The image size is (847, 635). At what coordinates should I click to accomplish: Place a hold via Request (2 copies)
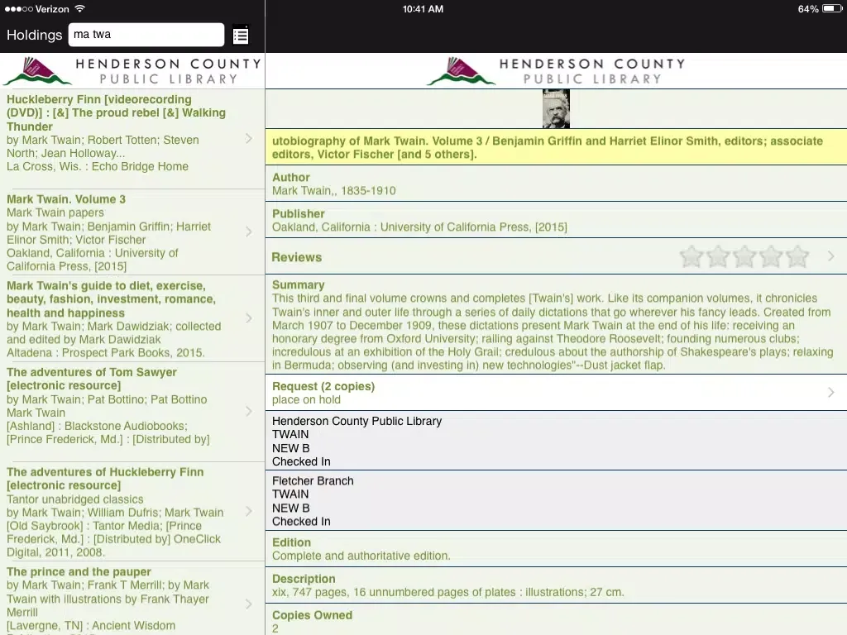pyautogui.click(x=556, y=393)
